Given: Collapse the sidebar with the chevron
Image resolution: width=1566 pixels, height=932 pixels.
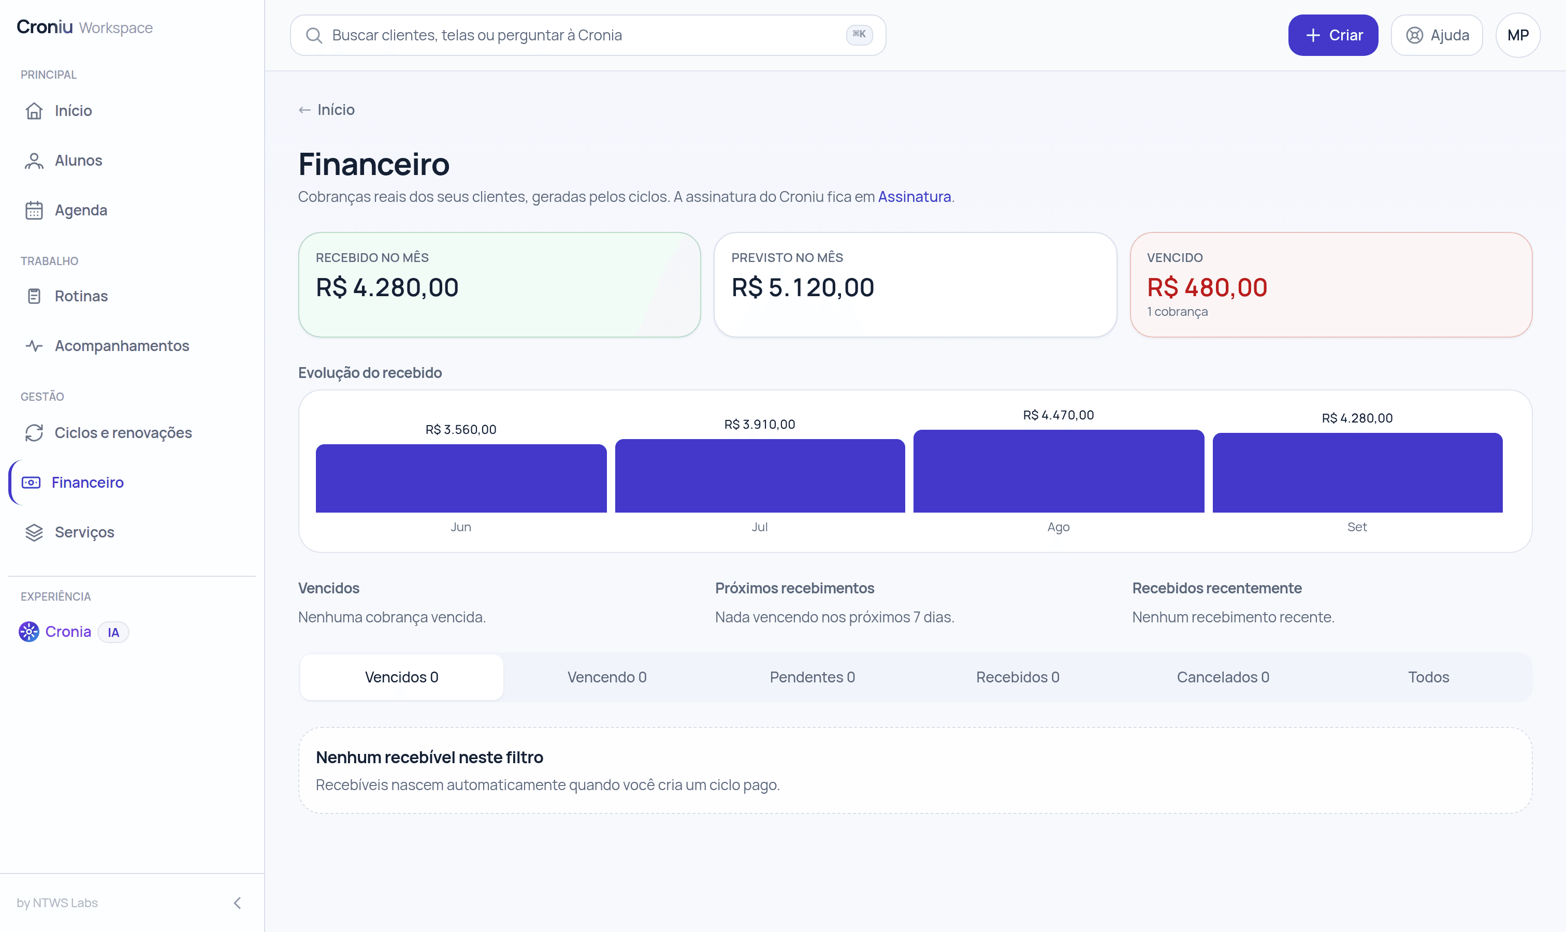Looking at the screenshot, I should 238,903.
